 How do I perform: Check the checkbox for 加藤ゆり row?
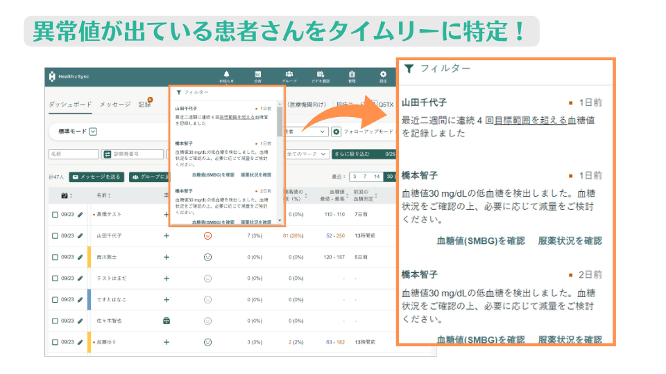tap(55, 342)
